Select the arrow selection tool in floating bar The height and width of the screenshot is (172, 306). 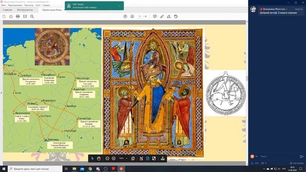click(92, 158)
